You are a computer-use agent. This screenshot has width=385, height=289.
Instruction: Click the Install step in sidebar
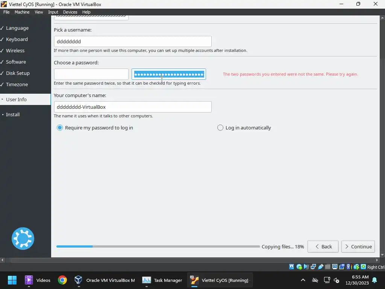13,114
